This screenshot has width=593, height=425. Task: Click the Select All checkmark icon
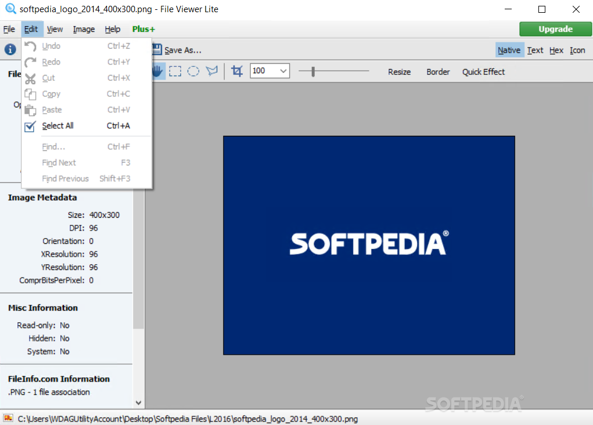30,127
